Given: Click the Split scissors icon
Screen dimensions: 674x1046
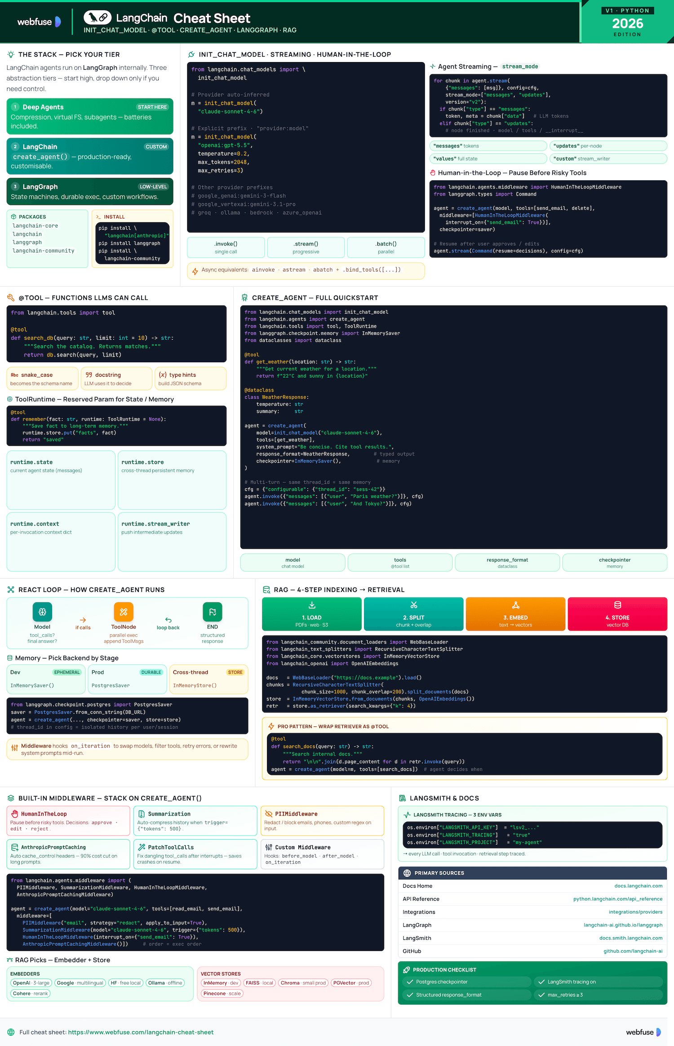Looking at the screenshot, I should pos(414,605).
